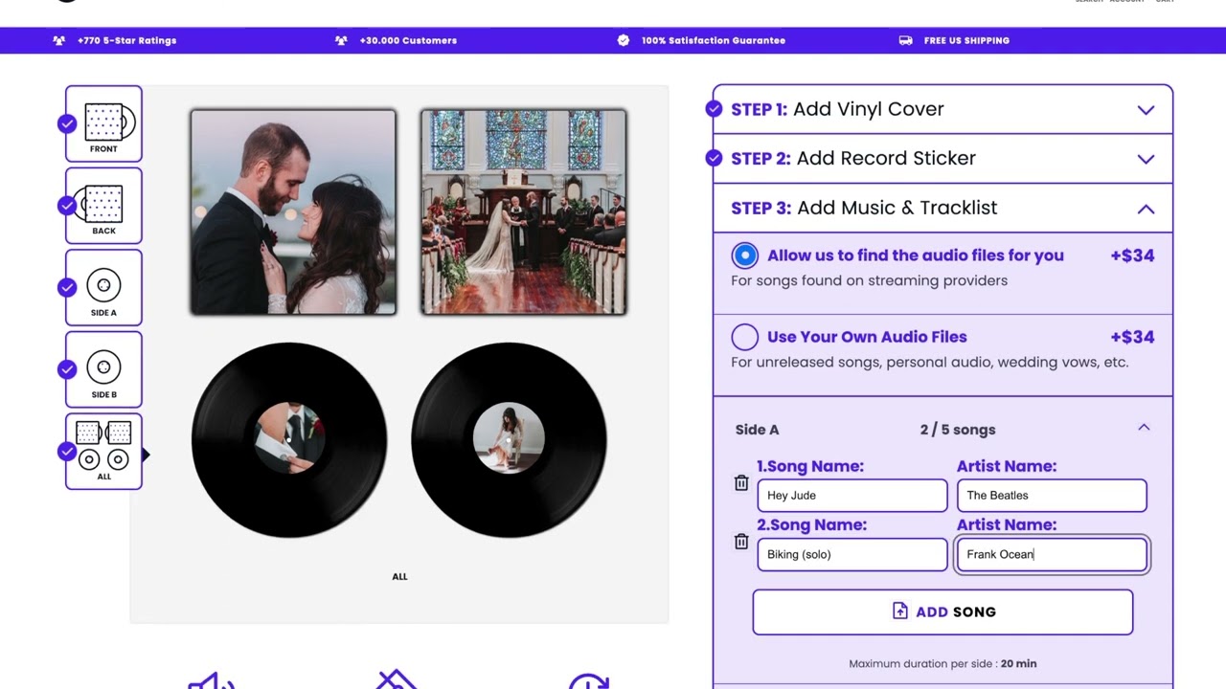Expand Step 1 Add Vinyl Cover chevron

click(x=1146, y=109)
